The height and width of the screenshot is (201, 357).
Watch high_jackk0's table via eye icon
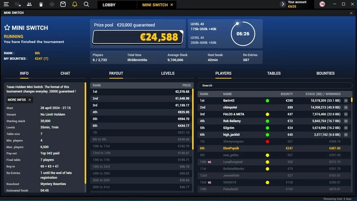tap(346, 135)
